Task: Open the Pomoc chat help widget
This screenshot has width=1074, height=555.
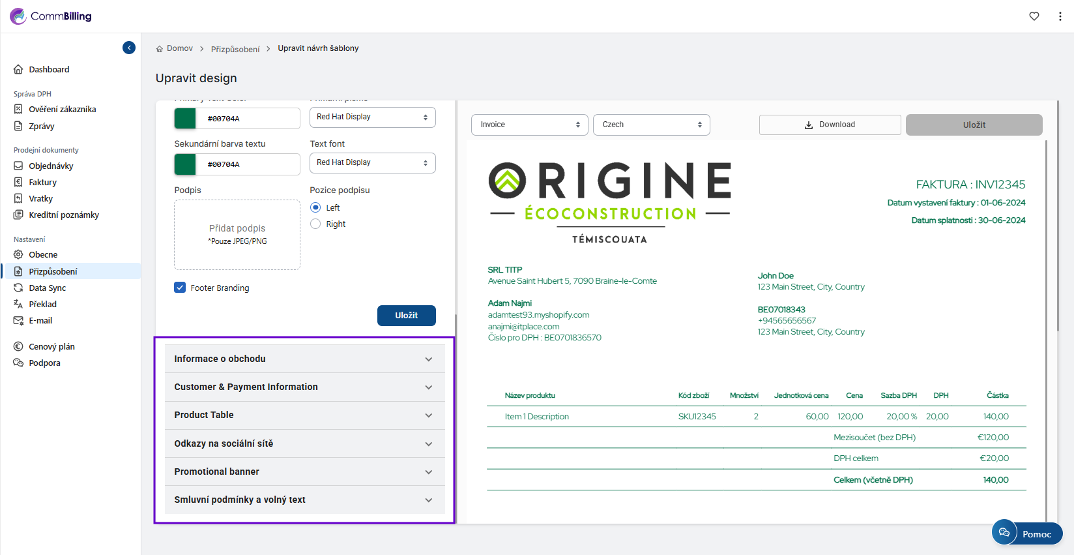Action: coord(1027,533)
